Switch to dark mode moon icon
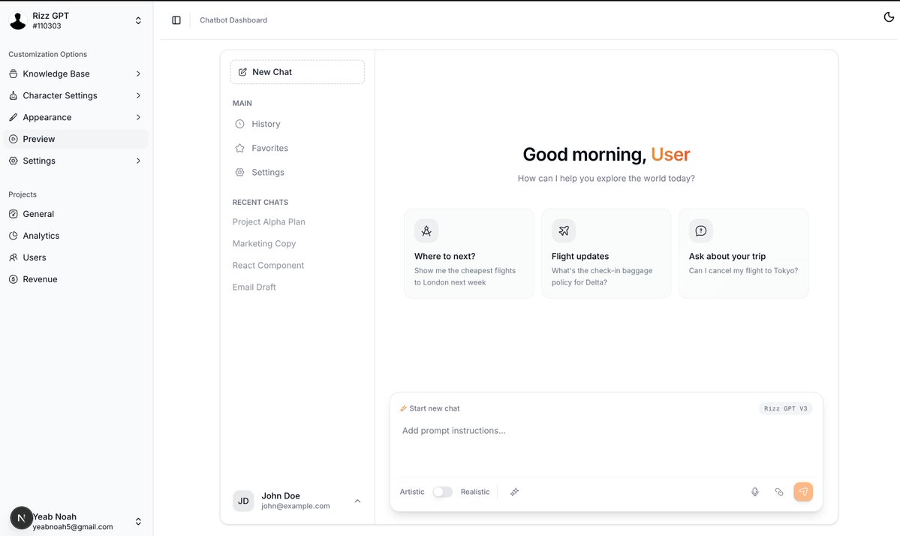 tap(889, 17)
